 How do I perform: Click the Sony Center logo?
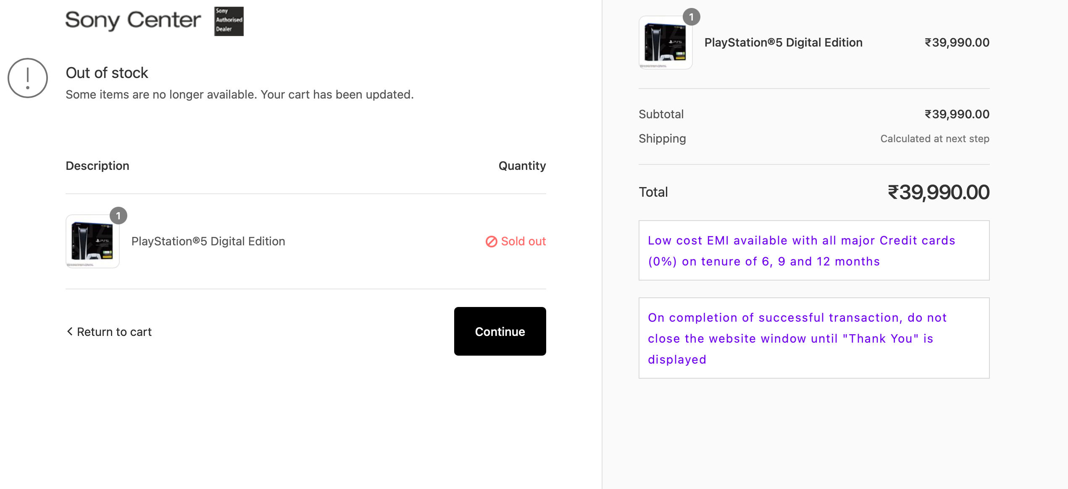(133, 21)
